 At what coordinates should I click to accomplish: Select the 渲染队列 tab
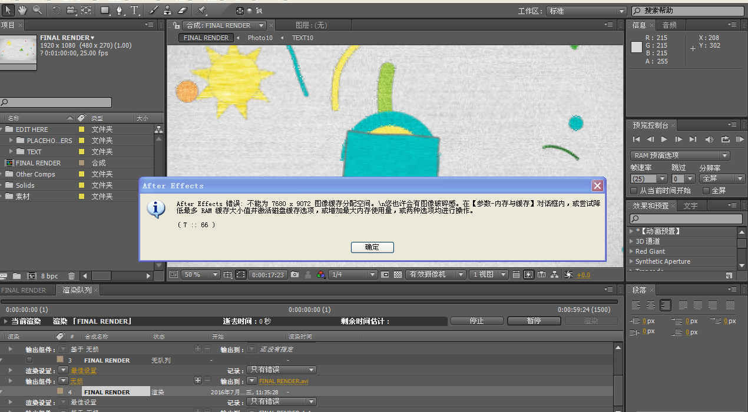pyautogui.click(x=77, y=290)
